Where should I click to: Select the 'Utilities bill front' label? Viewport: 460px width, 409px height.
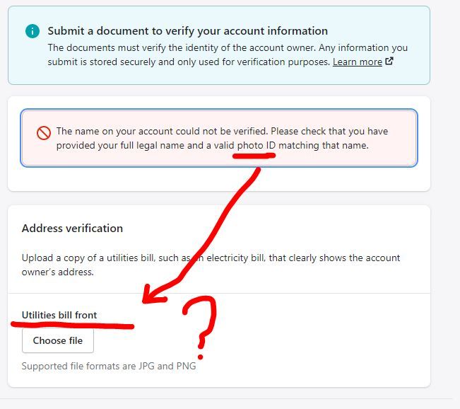pyautogui.click(x=59, y=315)
